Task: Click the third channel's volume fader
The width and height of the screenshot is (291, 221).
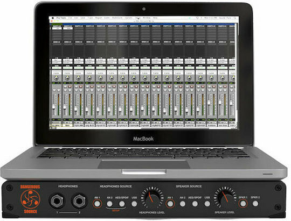Action: pos(76,109)
